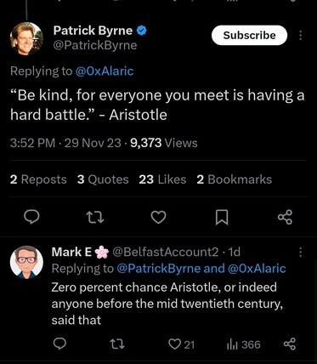Screen dimensions: 317x364
Task: Open more options for Mark E's reply
Action: [x=300, y=252]
